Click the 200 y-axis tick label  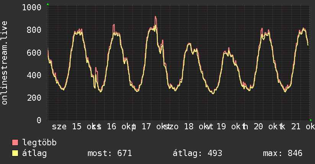click(x=34, y=98)
